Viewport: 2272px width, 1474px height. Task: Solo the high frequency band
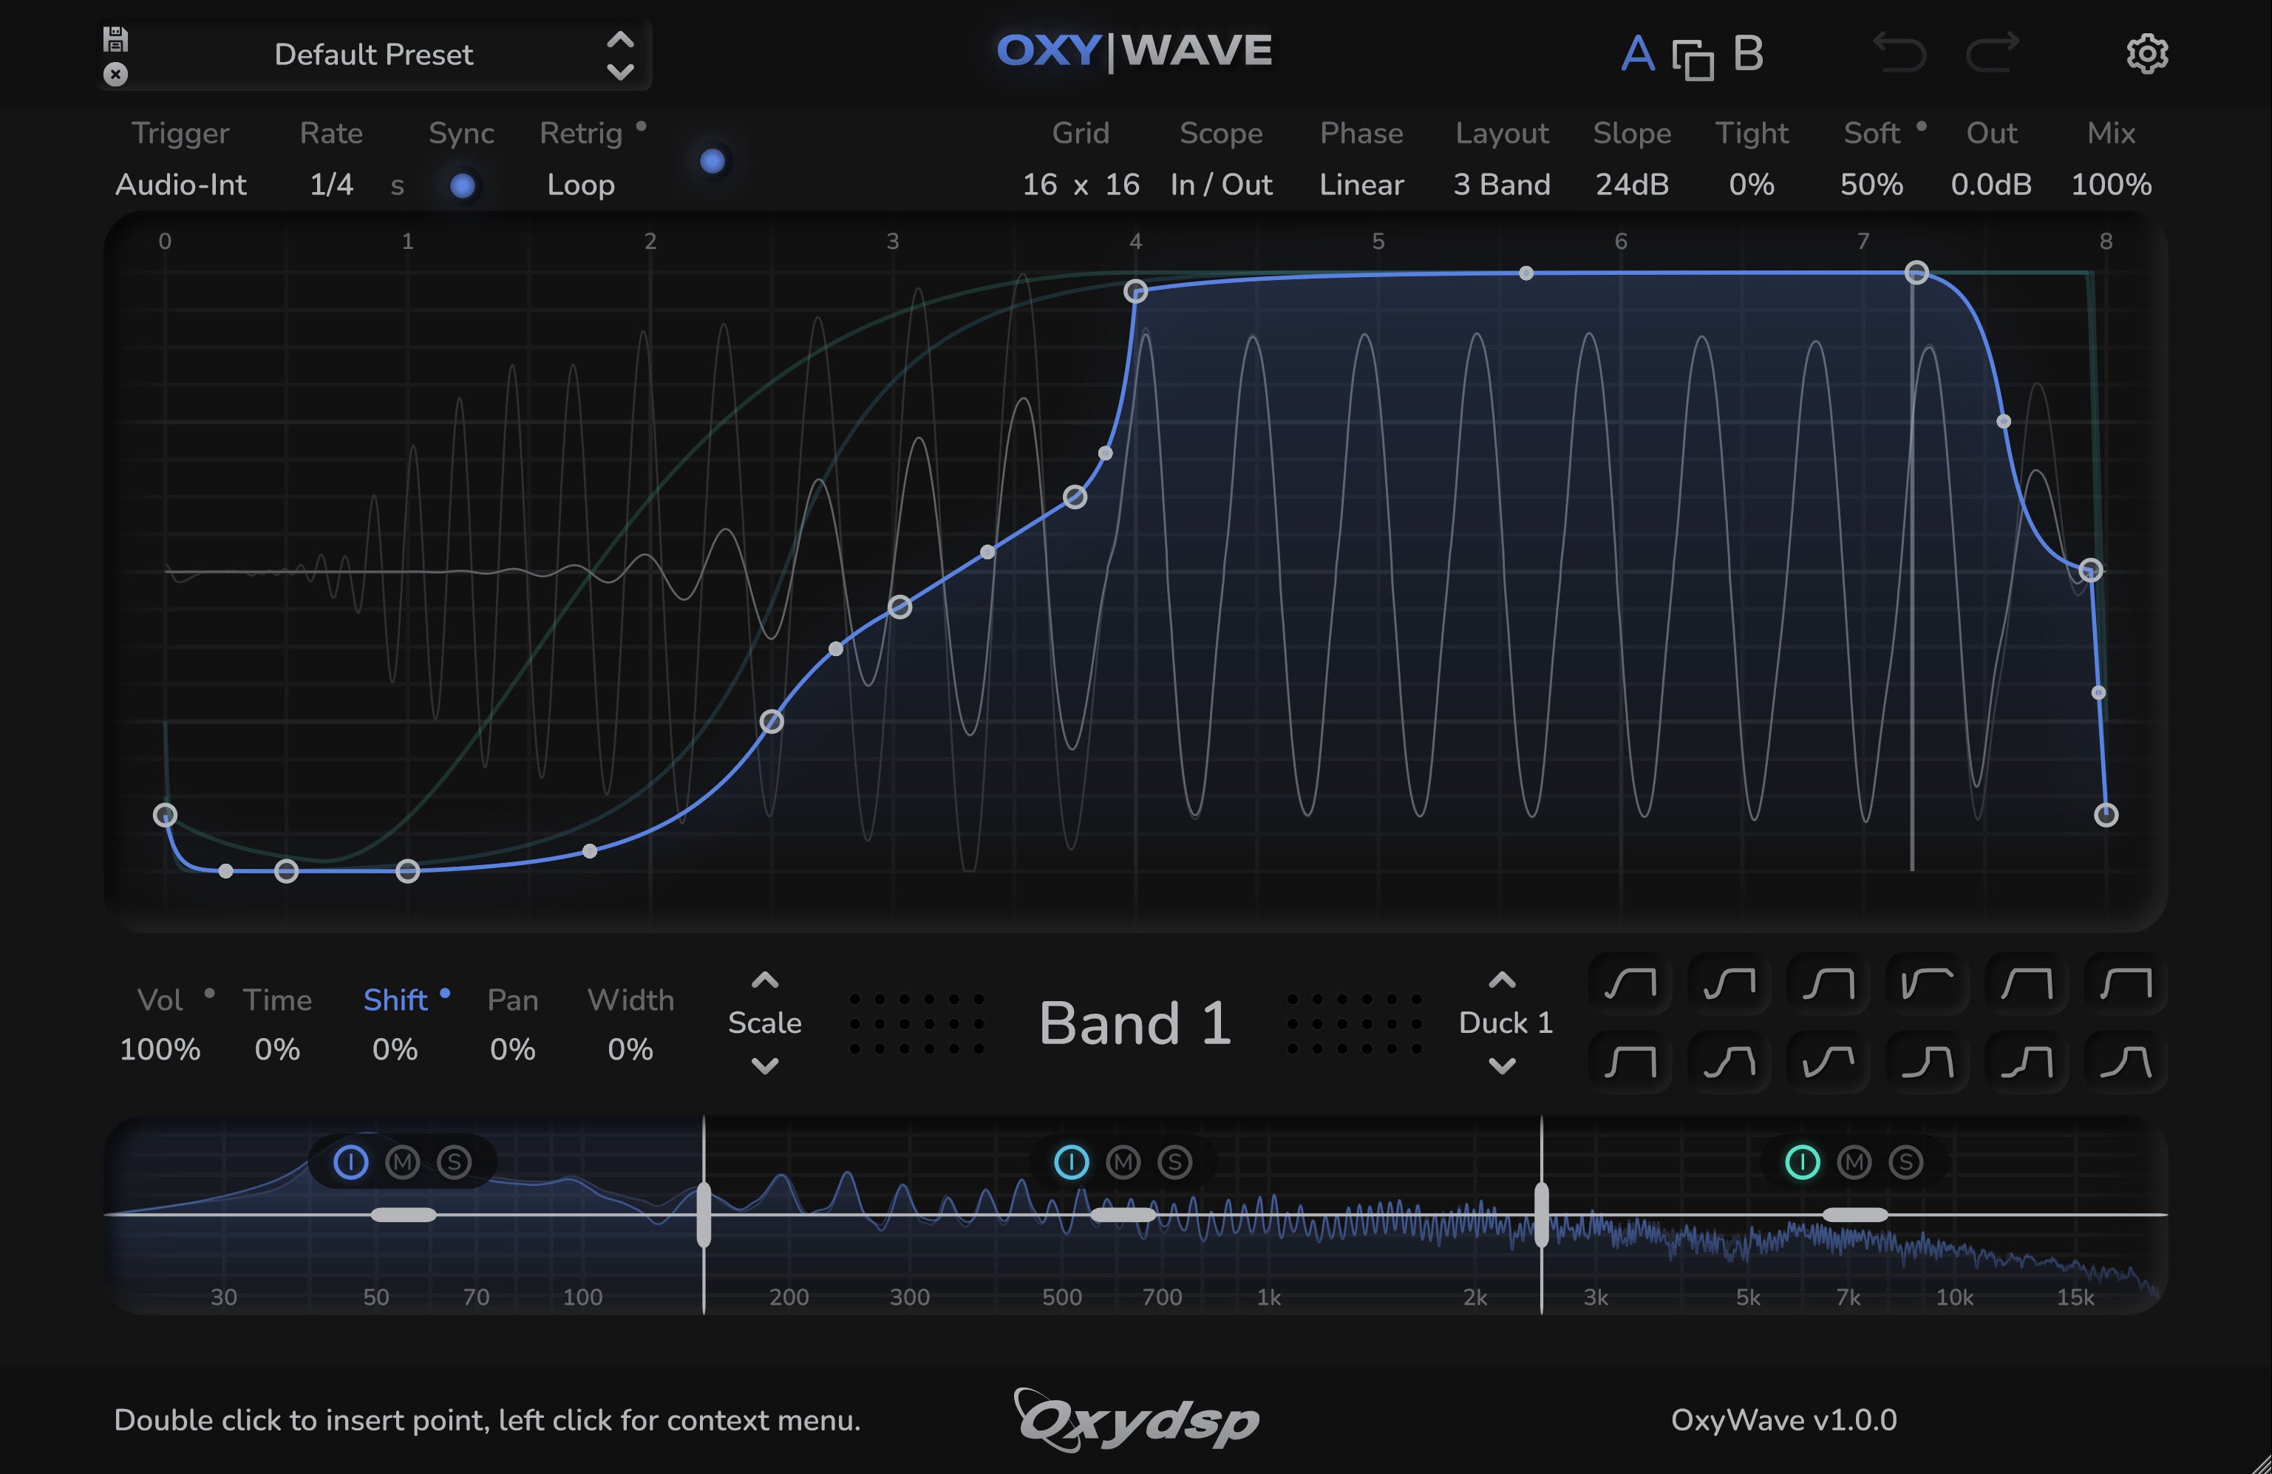1905,1162
